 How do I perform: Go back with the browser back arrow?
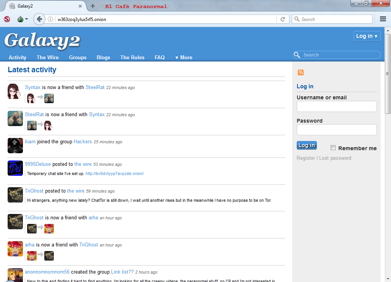click(39, 19)
